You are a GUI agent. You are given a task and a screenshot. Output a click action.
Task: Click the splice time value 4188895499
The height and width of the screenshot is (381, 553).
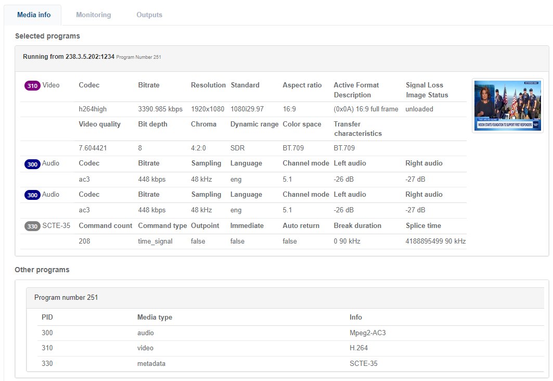click(x=435, y=242)
